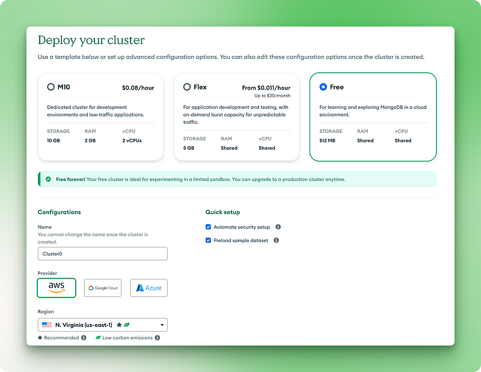
Task: Click info icon next to Low carbon emissions
Action: 158,338
